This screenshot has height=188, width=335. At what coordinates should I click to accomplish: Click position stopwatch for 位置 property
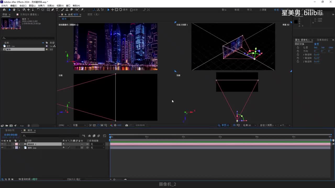[298, 48]
